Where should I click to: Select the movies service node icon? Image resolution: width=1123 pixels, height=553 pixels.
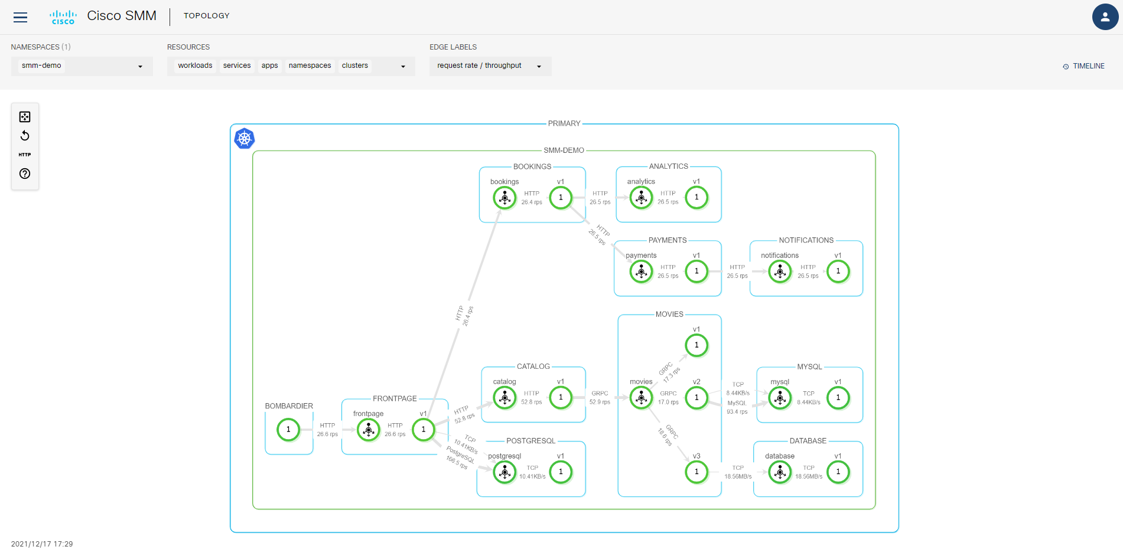pyautogui.click(x=641, y=398)
